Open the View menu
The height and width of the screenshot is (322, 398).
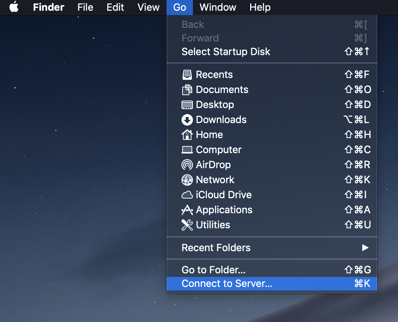point(149,7)
